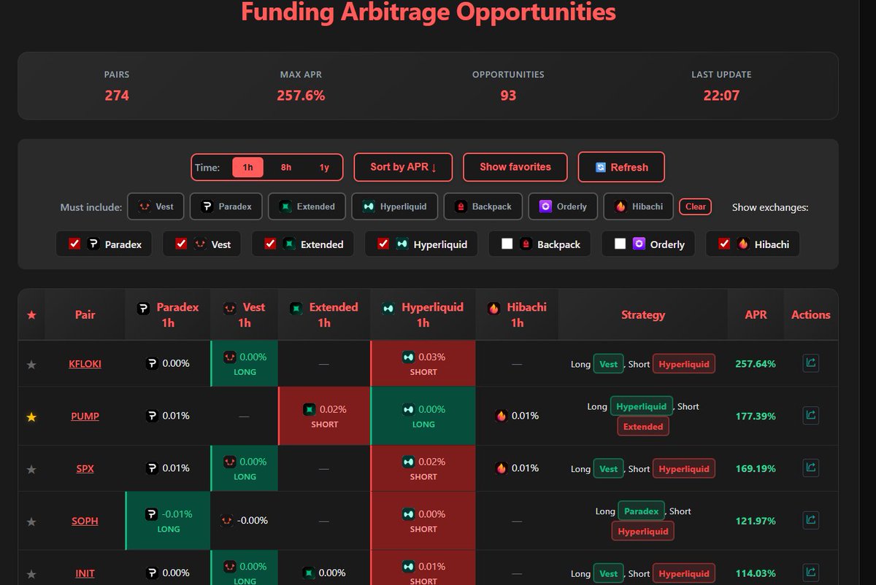Viewport: 876px width, 585px height.
Task: Enable the Orderly show-exchange checkbox
Action: 620,244
